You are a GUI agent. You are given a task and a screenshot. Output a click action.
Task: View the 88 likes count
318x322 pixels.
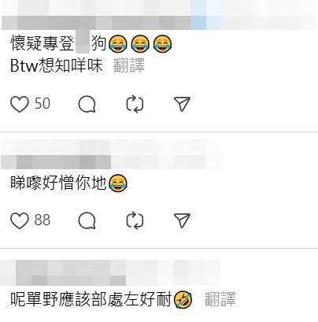click(x=43, y=220)
